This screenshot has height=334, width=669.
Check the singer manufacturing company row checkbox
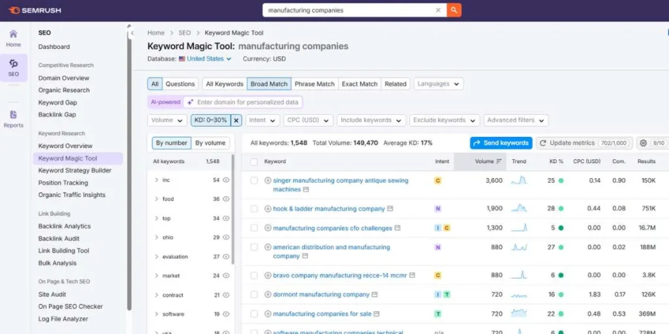pyautogui.click(x=254, y=181)
